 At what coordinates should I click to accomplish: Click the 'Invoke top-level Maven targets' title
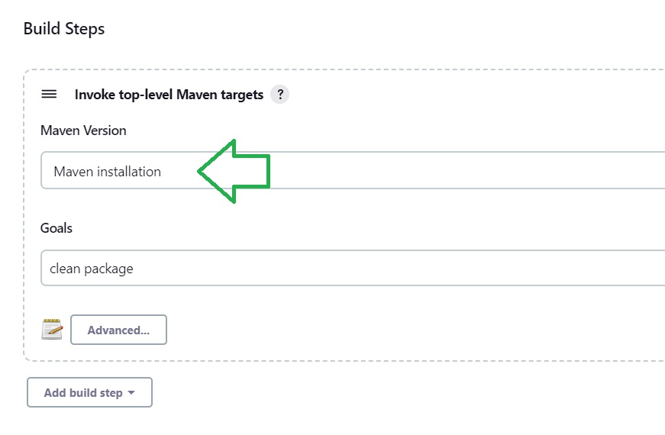(x=169, y=95)
